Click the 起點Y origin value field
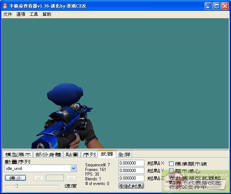 coord(131,171)
